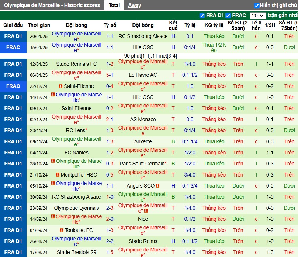Click the FRAC league cell dated 15/01/25

(13, 47)
